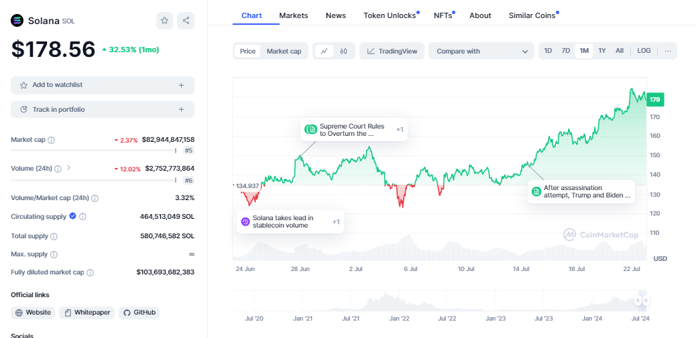696x338 pixels.
Task: Set chart range to 1D
Action: 548,51
